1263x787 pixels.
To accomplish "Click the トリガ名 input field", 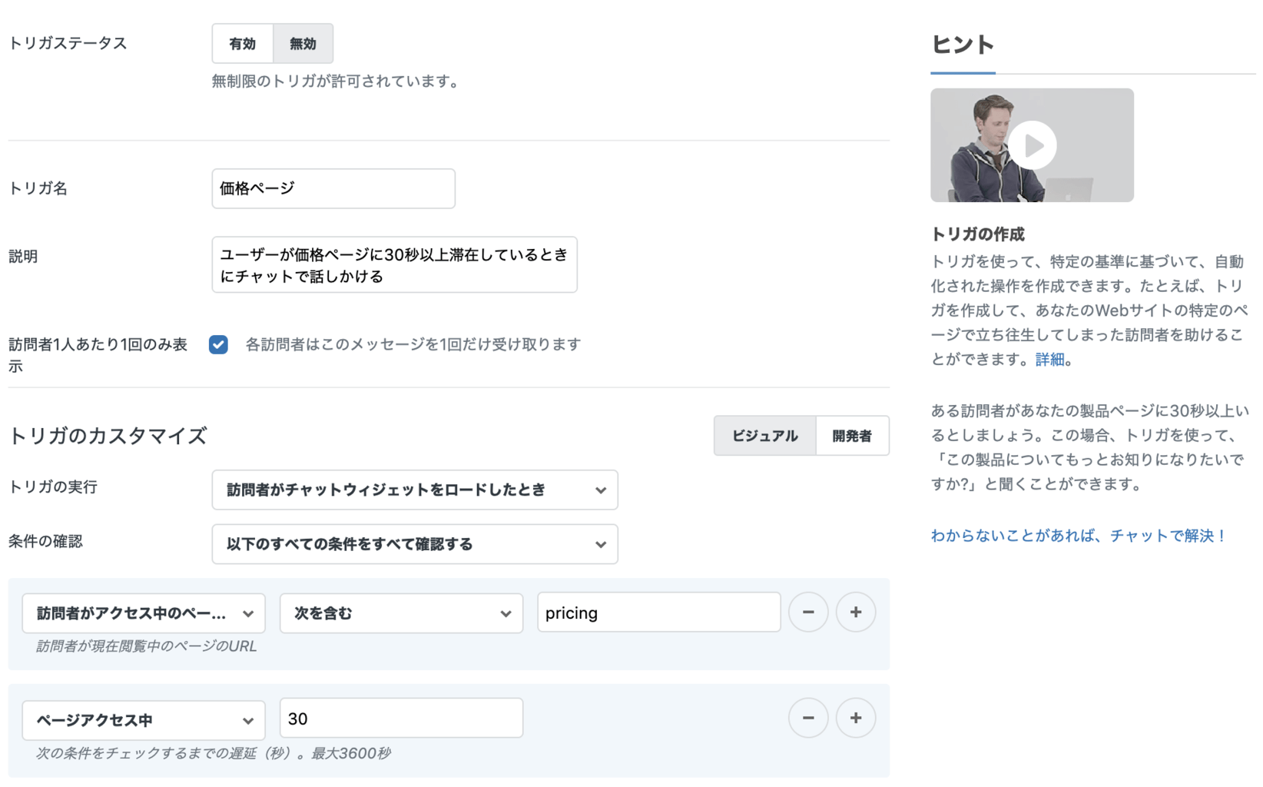I will point(333,188).
